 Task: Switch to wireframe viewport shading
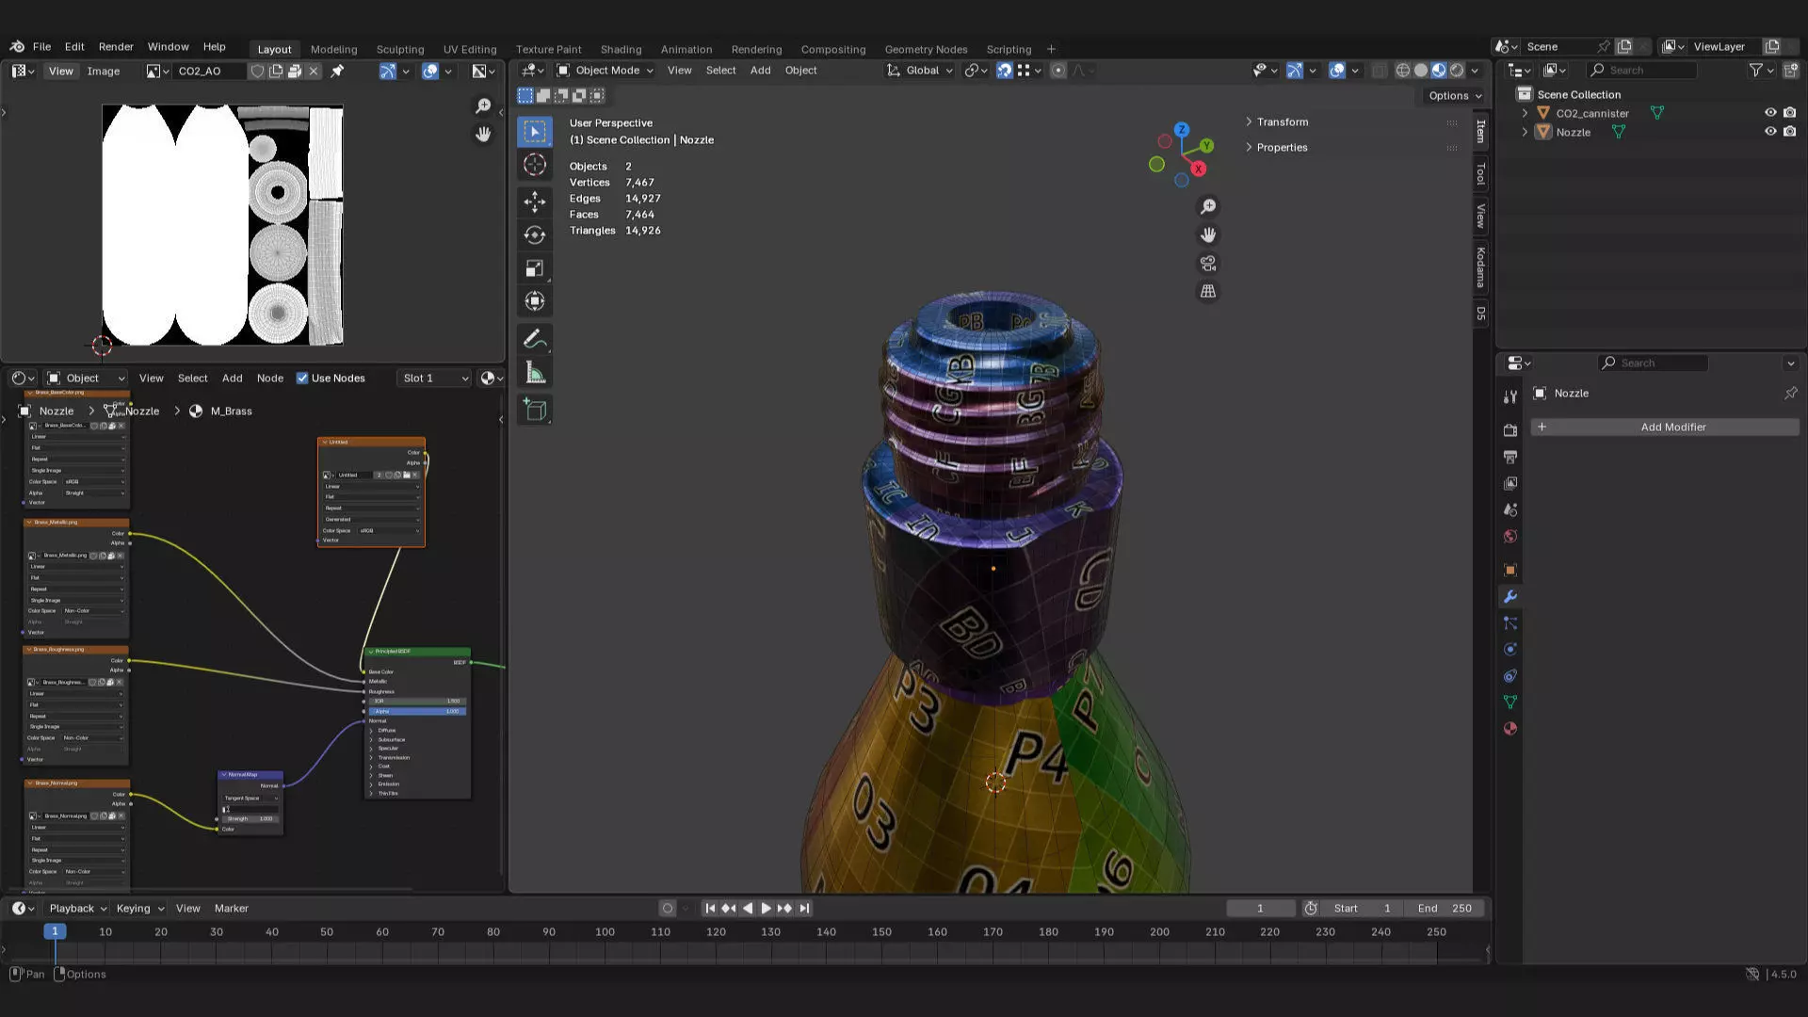coord(1403,71)
